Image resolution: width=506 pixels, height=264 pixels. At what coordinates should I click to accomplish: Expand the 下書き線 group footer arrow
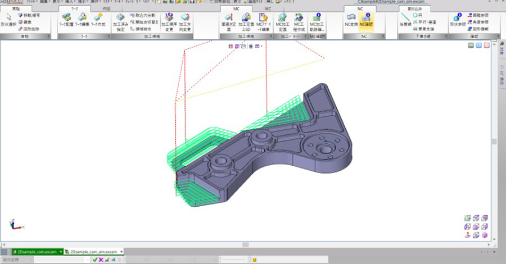tap(446, 37)
